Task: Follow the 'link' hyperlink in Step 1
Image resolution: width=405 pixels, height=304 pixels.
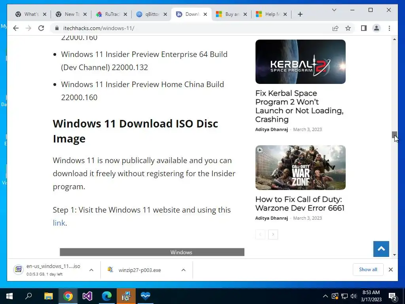Action: (59, 223)
